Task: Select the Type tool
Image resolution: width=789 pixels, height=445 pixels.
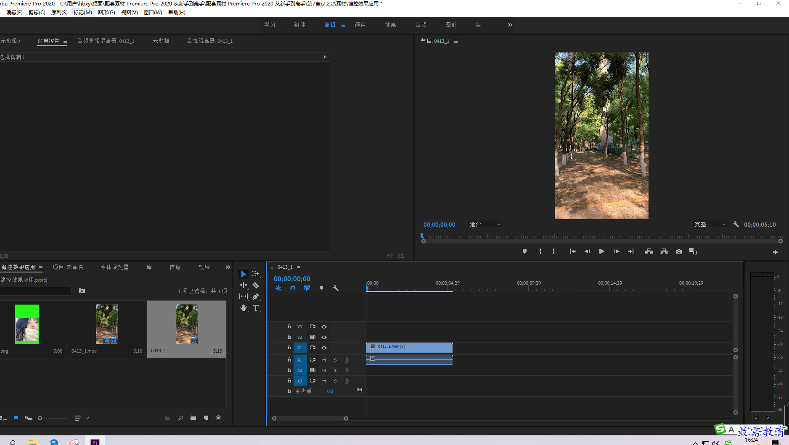Action: [256, 308]
